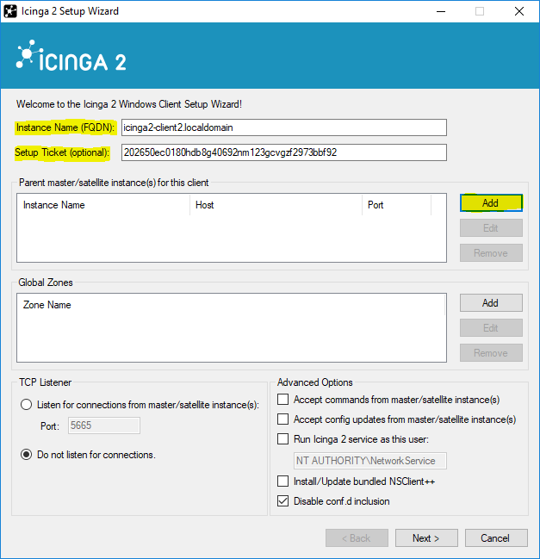Check Run Icinga 2 service as this user
The height and width of the screenshot is (559, 540).
(x=283, y=439)
